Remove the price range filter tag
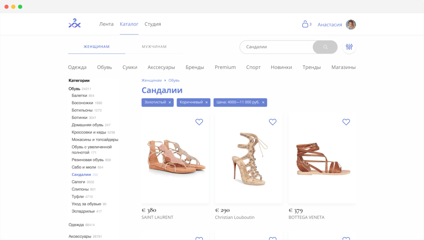424x240 pixels. (263, 102)
